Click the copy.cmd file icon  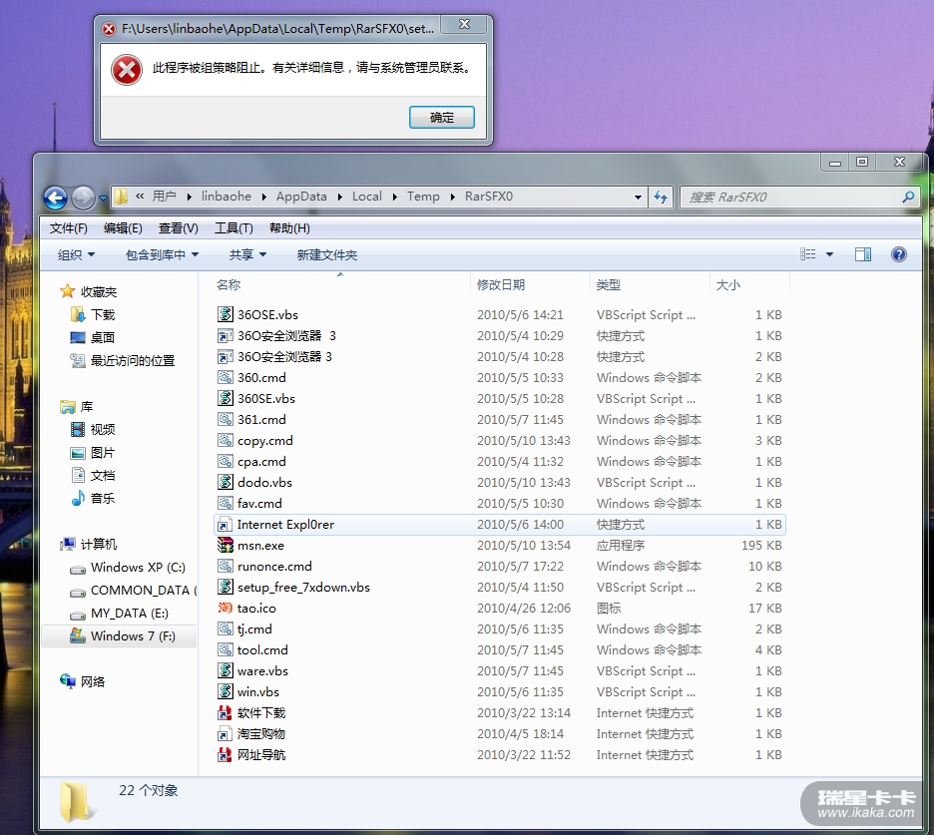click(x=225, y=441)
